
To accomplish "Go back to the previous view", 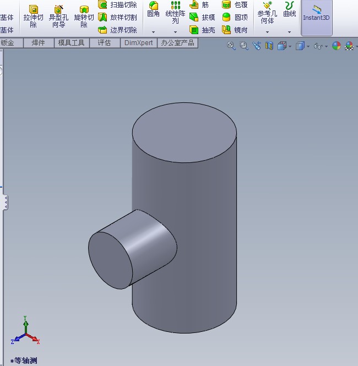I will tap(257, 46).
